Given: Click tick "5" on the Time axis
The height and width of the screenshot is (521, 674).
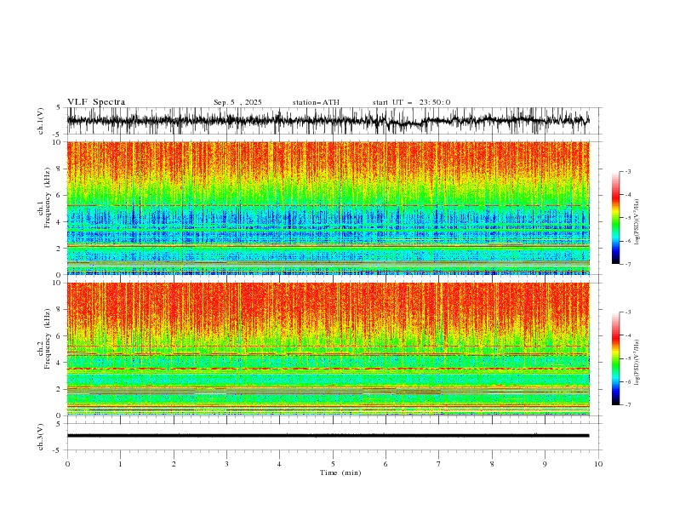Looking at the screenshot, I should point(333,464).
